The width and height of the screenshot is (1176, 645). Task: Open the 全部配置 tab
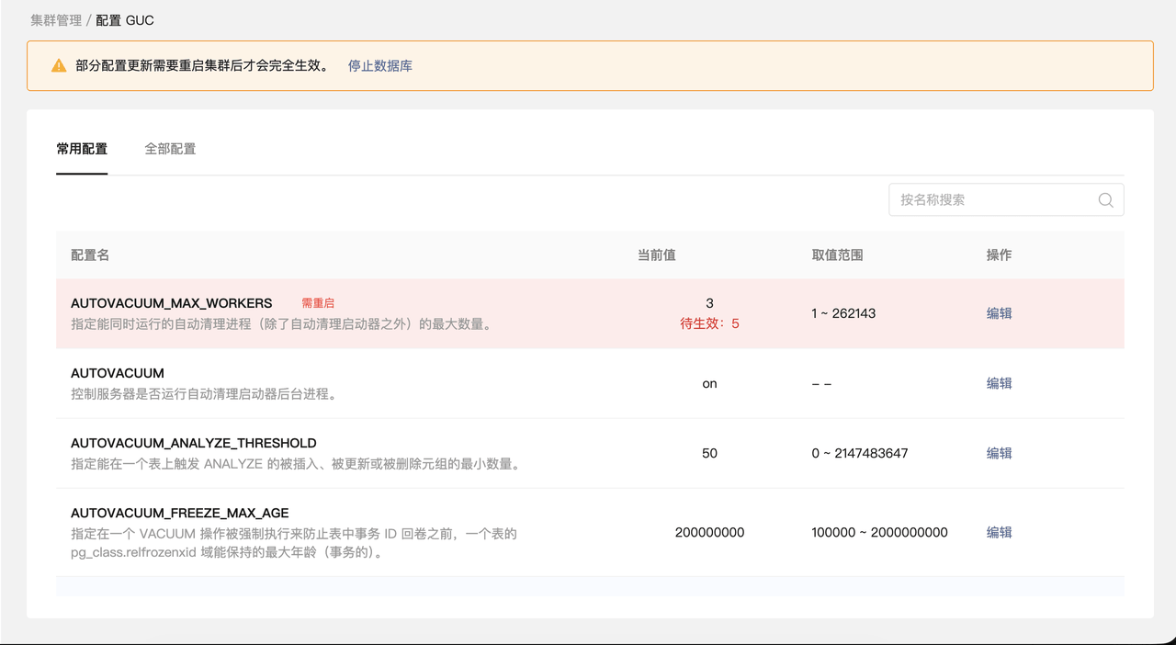(x=170, y=149)
